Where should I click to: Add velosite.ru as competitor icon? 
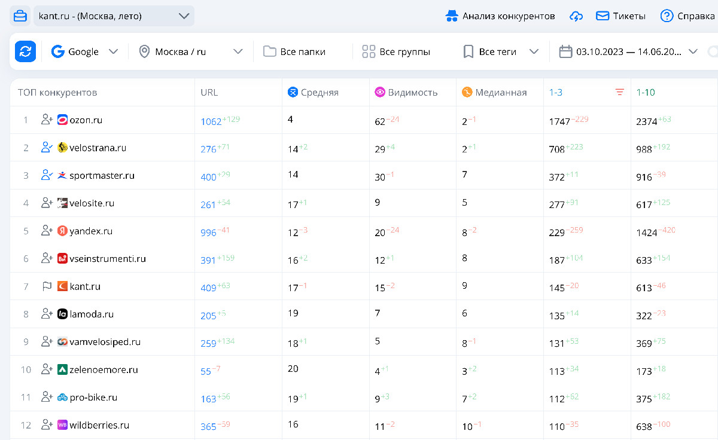[47, 203]
